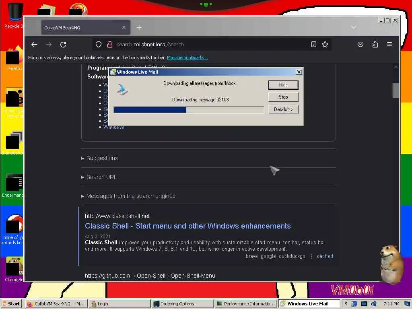Open the Endermanch desktop icon

[13, 186]
